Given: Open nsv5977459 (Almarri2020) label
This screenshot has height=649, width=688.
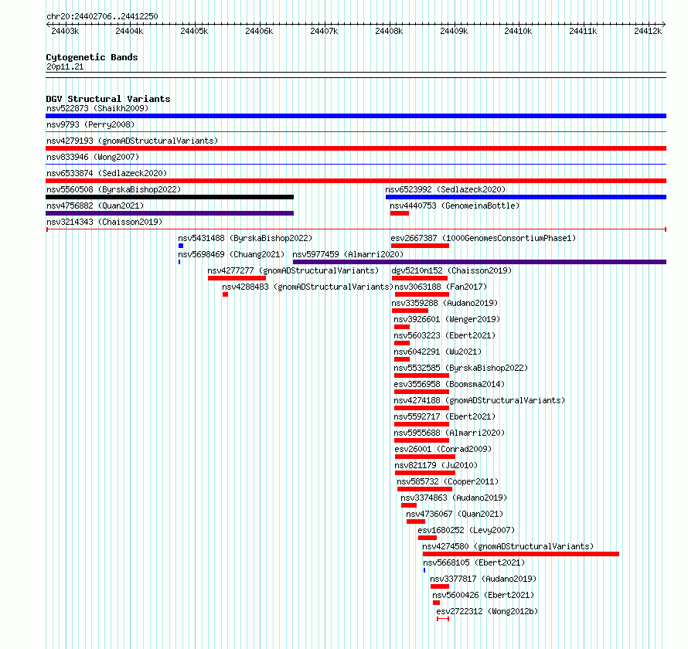Looking at the screenshot, I should [x=348, y=254].
